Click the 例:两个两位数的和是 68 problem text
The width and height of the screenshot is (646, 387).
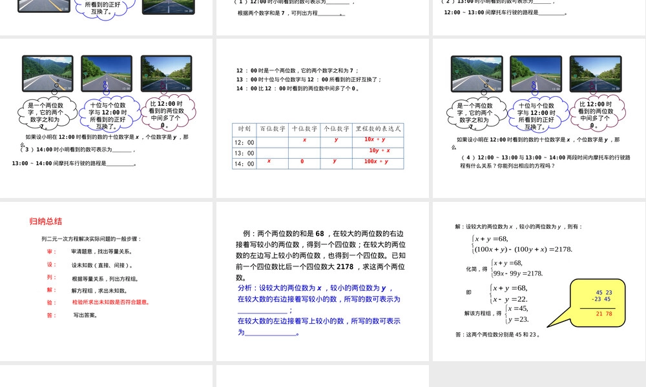point(321,255)
